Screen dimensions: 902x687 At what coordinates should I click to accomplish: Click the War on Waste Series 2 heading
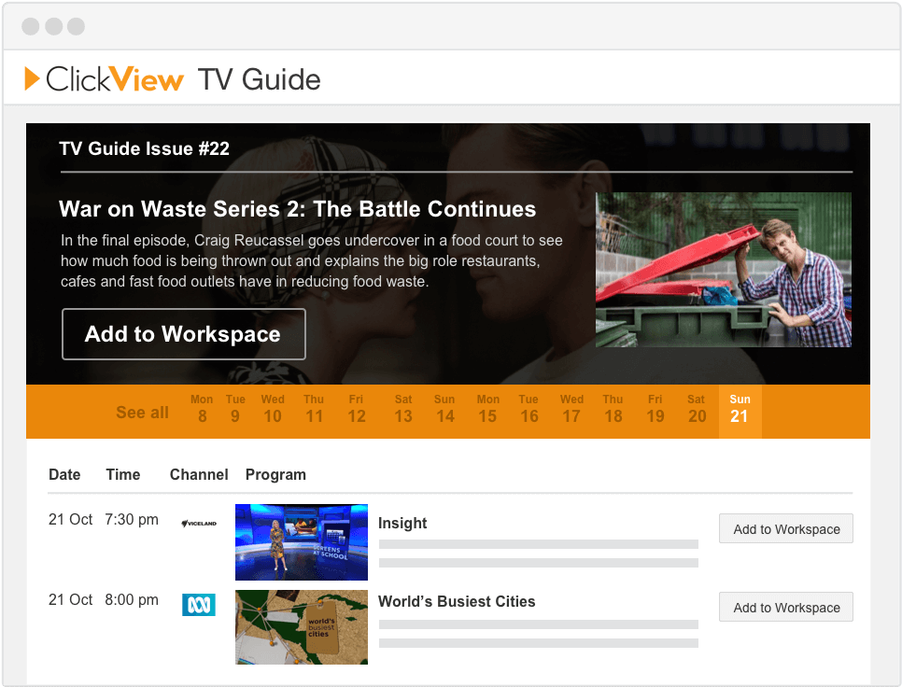point(298,209)
